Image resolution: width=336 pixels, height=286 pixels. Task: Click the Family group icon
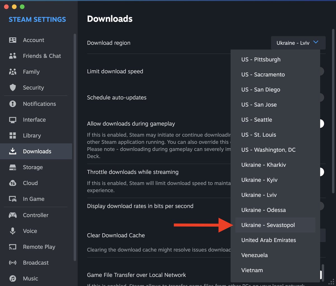[13, 72]
